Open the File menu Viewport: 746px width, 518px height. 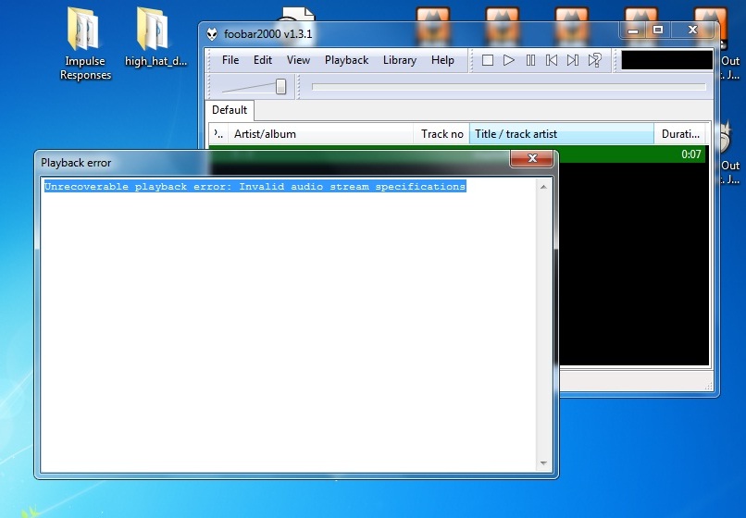(230, 60)
